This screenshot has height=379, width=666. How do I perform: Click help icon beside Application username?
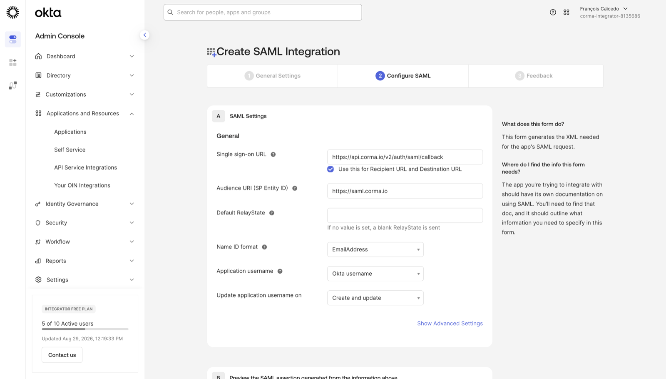[x=280, y=271]
